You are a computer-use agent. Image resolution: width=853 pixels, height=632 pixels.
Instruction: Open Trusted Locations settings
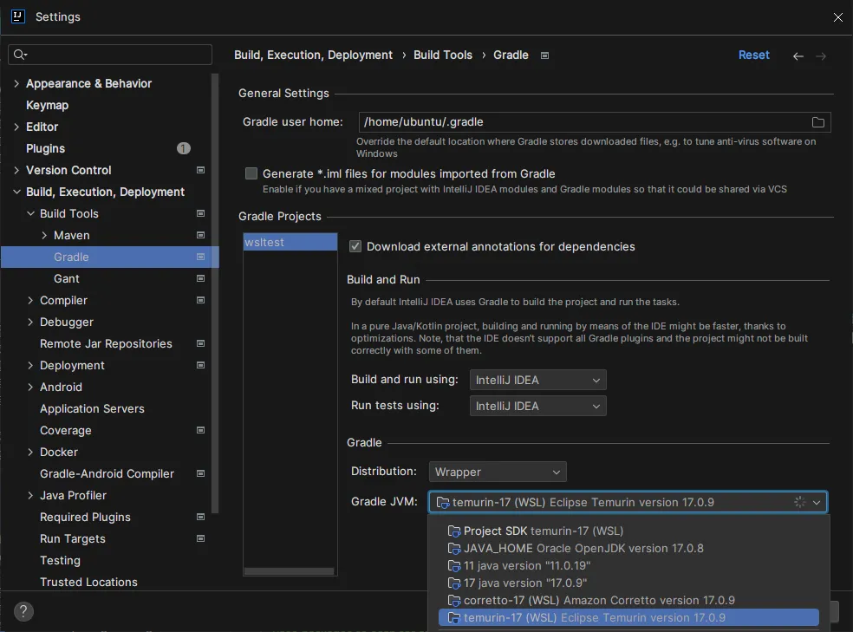point(88,582)
